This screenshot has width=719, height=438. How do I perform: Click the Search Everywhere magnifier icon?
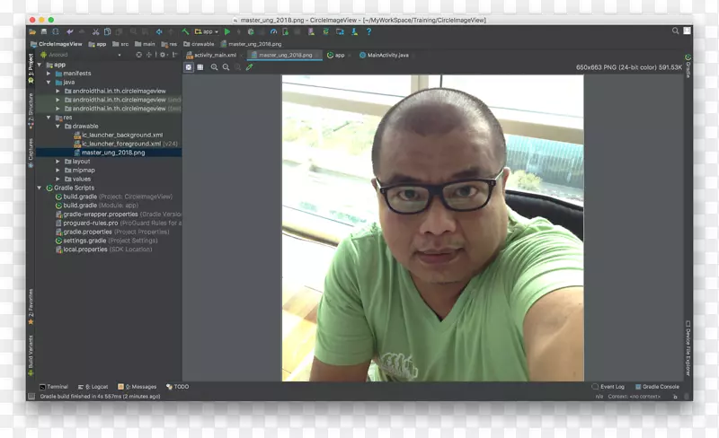[675, 31]
